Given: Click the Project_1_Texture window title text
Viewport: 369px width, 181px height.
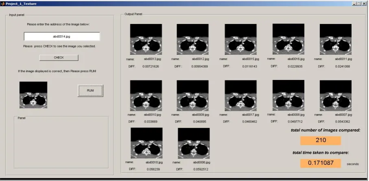Looking at the screenshot, I should (21, 4).
